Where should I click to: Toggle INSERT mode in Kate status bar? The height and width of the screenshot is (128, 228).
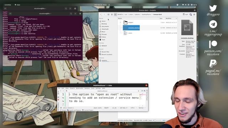(x=106, y=108)
